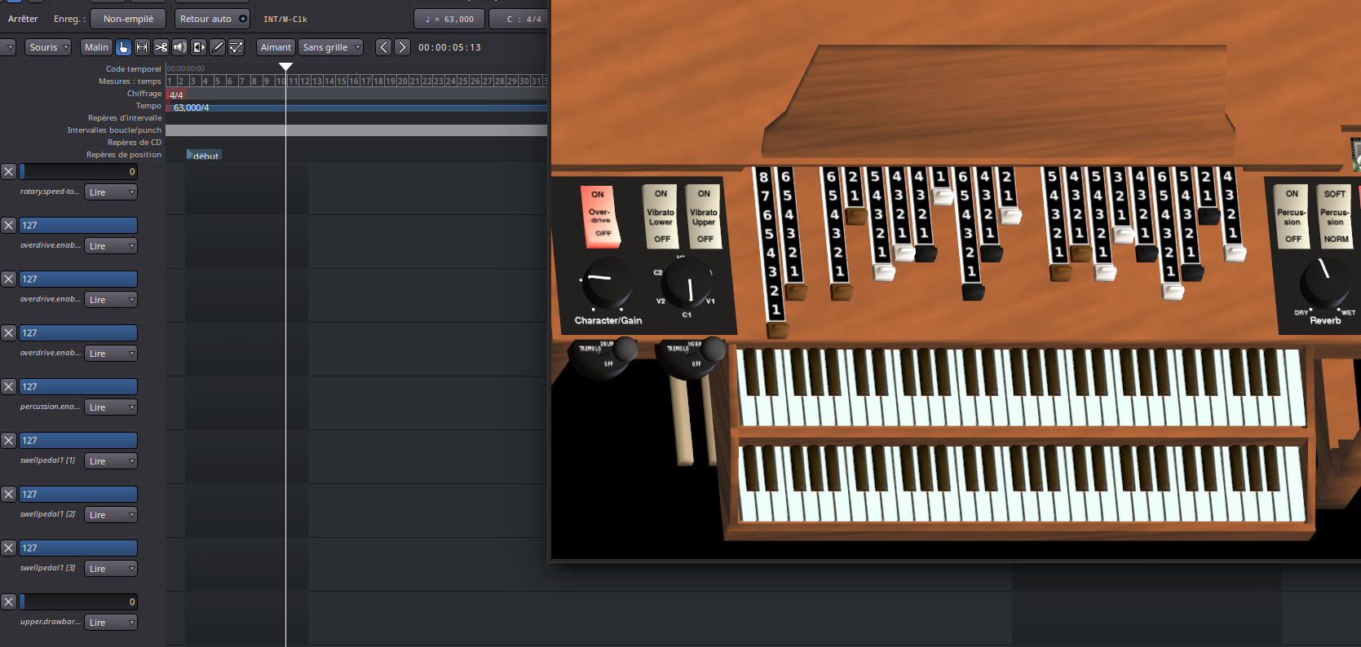The image size is (1361, 647).
Task: Hide the swellpedal1 [1] automation lane
Action: coord(8,440)
